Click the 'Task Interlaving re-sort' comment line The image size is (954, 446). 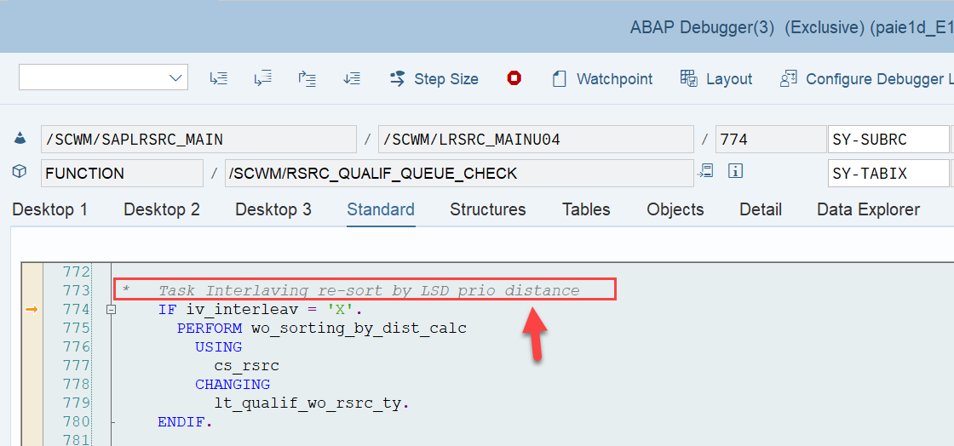point(351,290)
